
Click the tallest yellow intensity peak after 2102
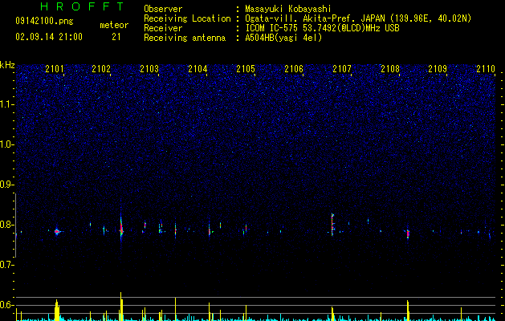121,306
